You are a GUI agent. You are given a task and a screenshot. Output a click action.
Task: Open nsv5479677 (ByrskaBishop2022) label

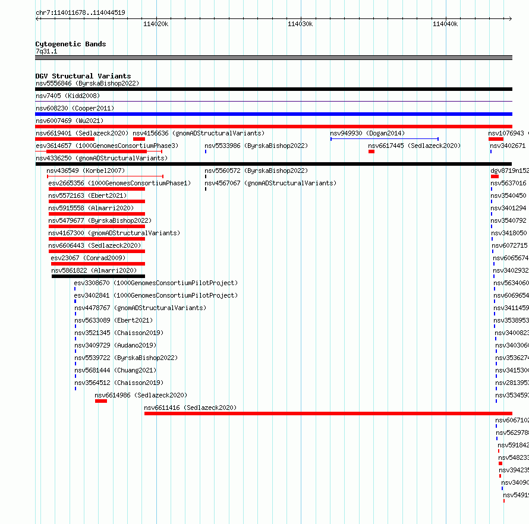click(x=100, y=220)
